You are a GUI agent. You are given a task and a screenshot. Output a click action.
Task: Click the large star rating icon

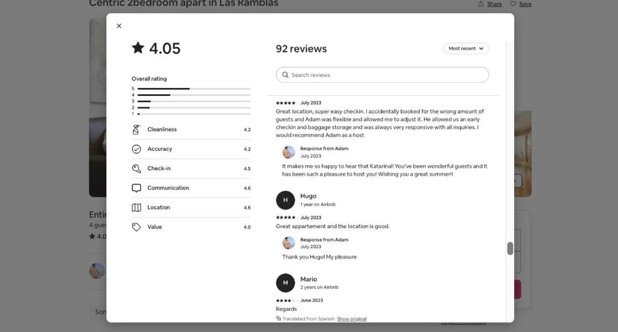pos(138,48)
